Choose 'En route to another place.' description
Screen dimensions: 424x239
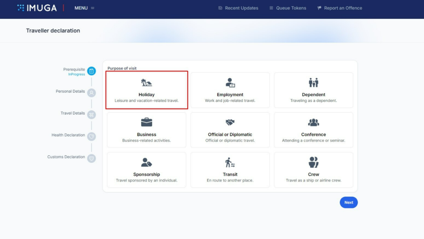coord(230,180)
